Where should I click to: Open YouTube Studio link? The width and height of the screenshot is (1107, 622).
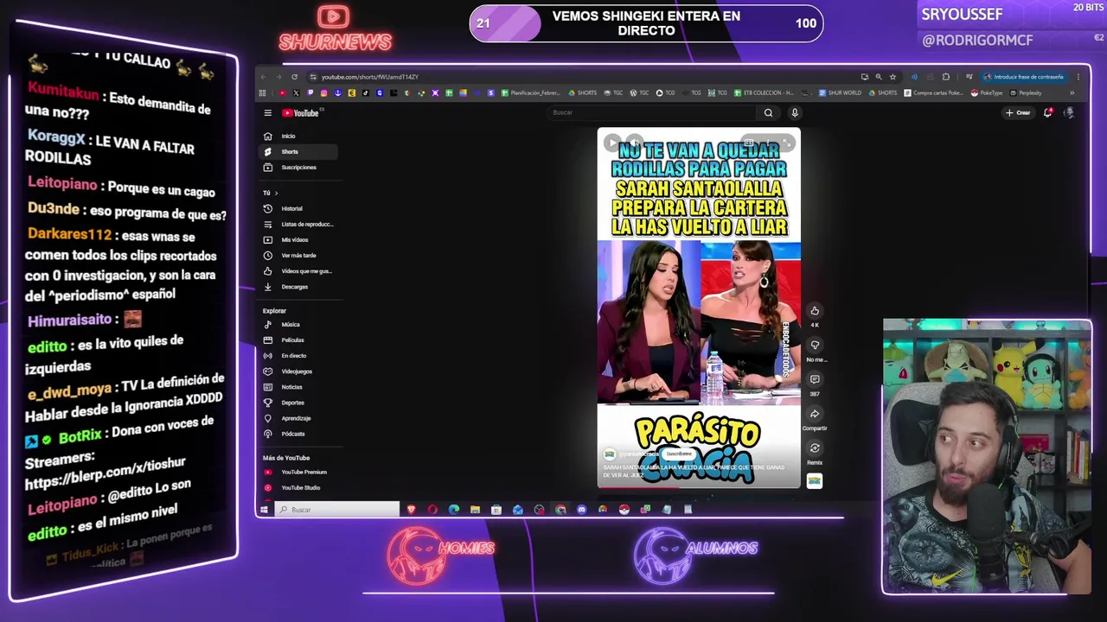click(299, 487)
